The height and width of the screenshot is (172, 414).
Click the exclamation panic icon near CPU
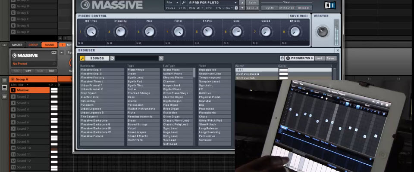pyautogui.click(x=236, y=8)
